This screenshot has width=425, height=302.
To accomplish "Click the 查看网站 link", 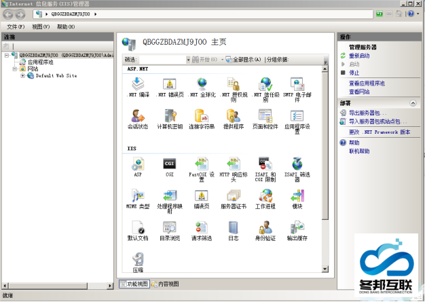I will click(359, 92).
